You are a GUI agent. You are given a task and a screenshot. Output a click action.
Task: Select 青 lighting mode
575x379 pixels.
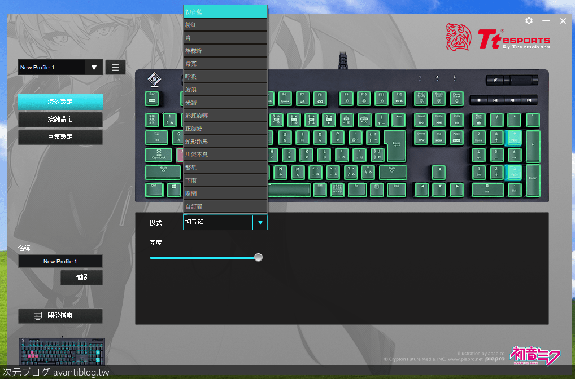pyautogui.click(x=225, y=38)
